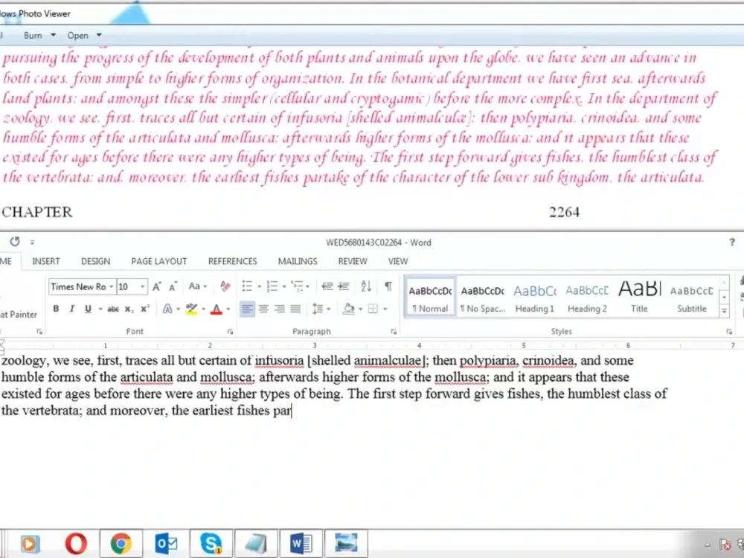
Task: Click word 'infusoria' in Word document
Action: pyautogui.click(x=279, y=361)
